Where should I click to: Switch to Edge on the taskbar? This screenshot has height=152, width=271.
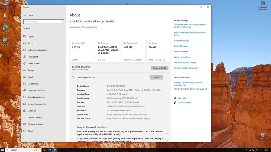[50, 150]
